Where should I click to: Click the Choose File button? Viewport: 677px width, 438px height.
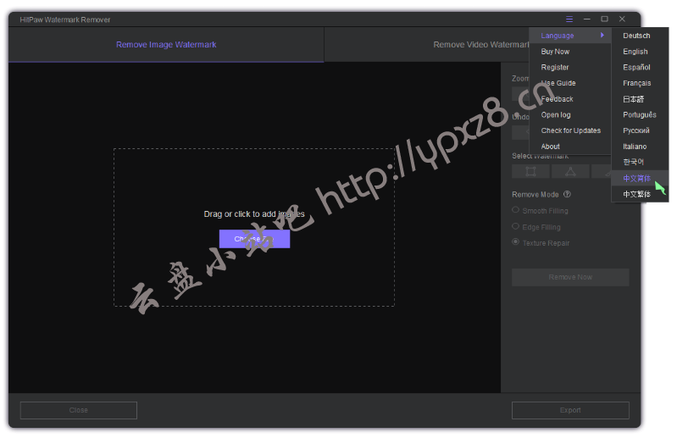[x=254, y=239]
